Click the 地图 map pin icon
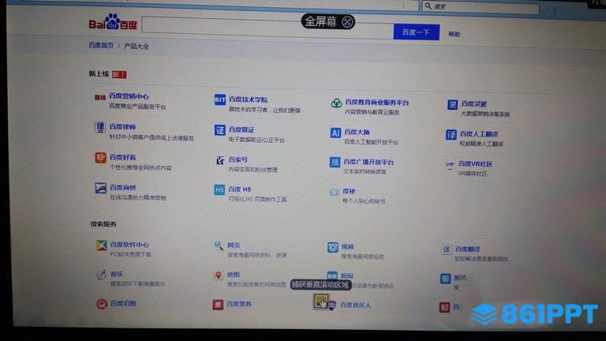This screenshot has height=341, width=606. pos(219,275)
